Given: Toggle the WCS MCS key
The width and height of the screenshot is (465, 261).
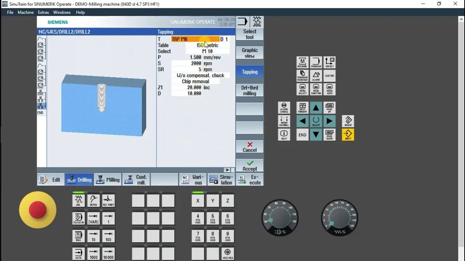Looking at the screenshot, I should (227, 253).
